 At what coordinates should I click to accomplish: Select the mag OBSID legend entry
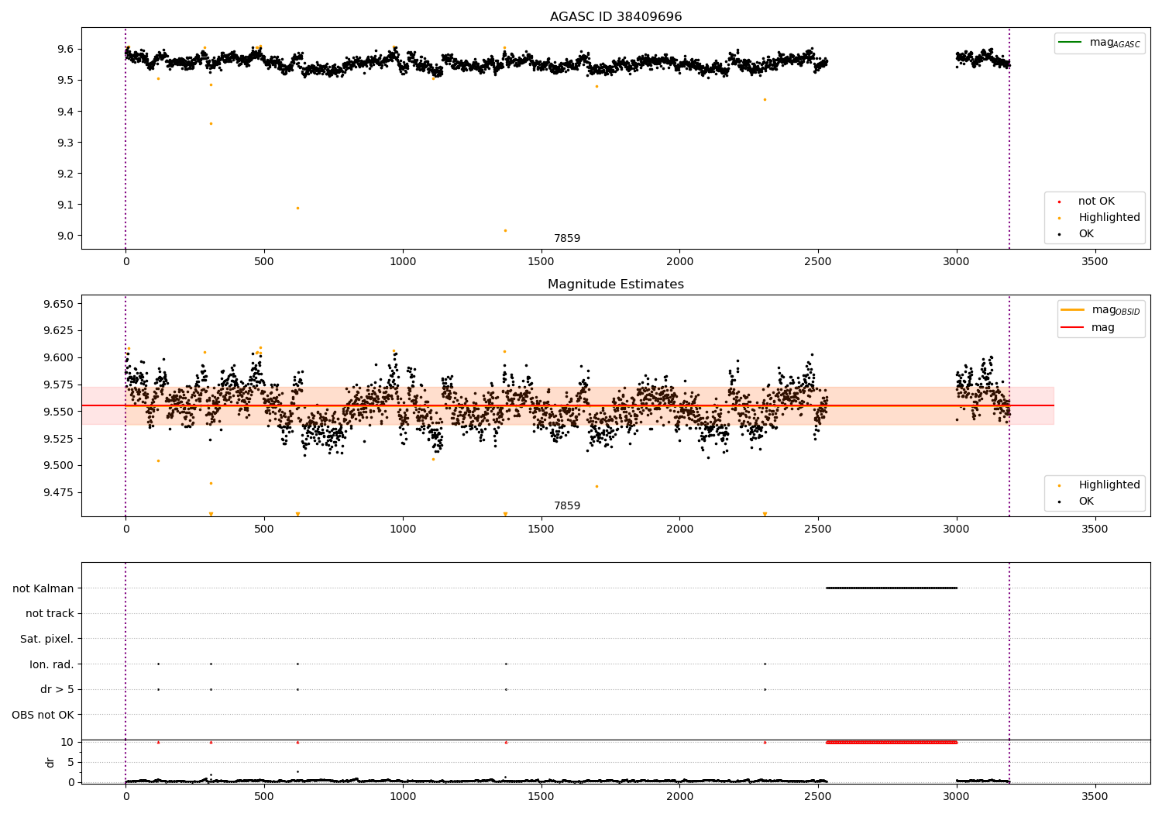coord(1116,310)
